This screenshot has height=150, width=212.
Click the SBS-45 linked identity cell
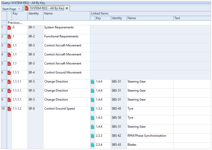point(119,111)
